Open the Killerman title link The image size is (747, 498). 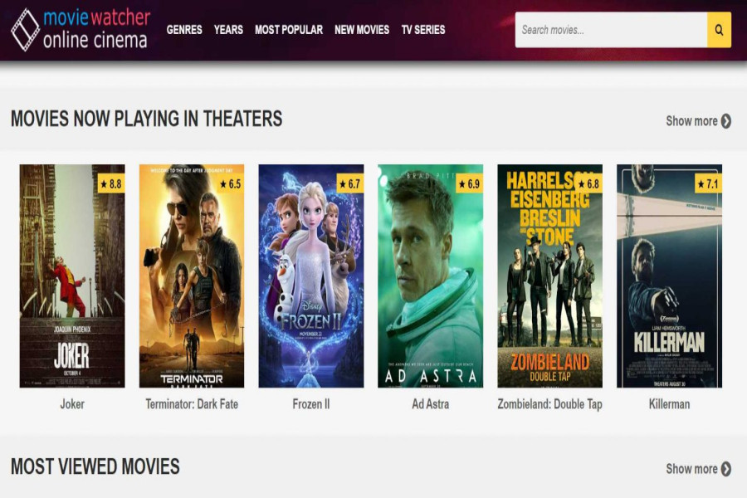point(669,404)
